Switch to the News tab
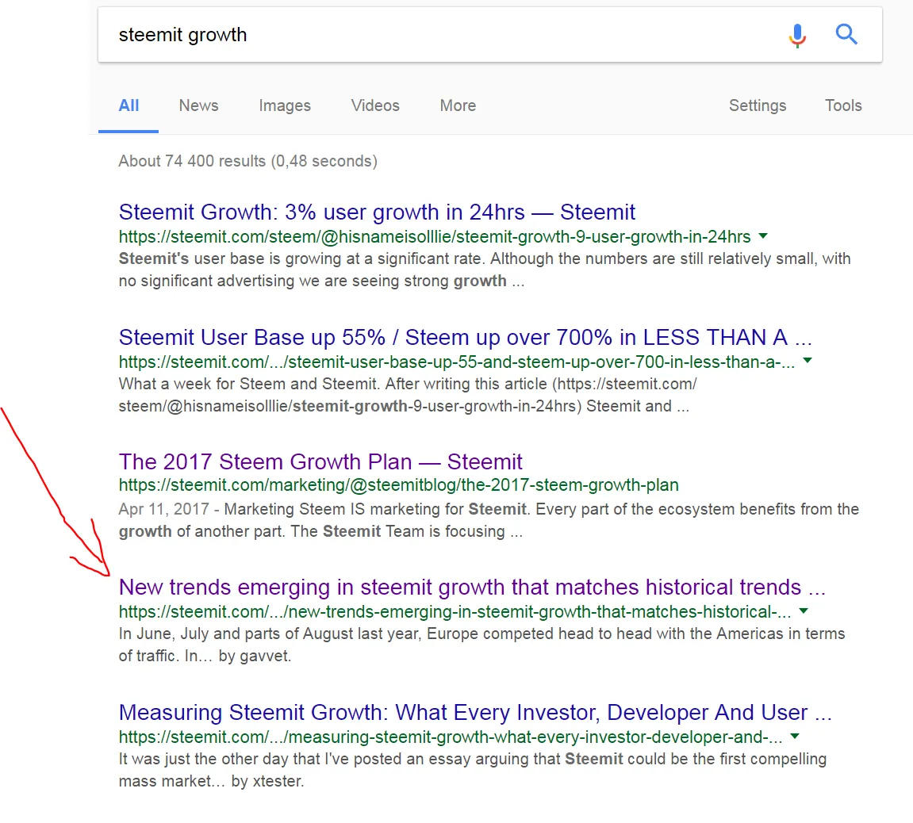The width and height of the screenshot is (913, 823). (198, 105)
